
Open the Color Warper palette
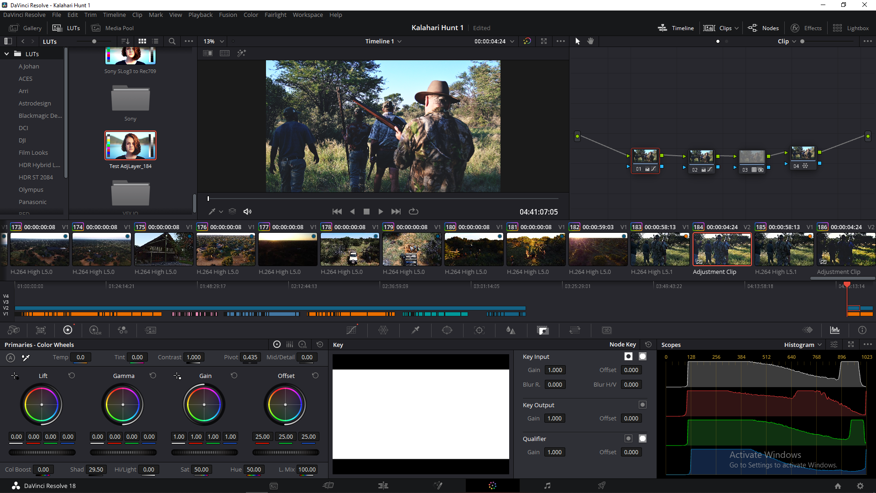383,330
